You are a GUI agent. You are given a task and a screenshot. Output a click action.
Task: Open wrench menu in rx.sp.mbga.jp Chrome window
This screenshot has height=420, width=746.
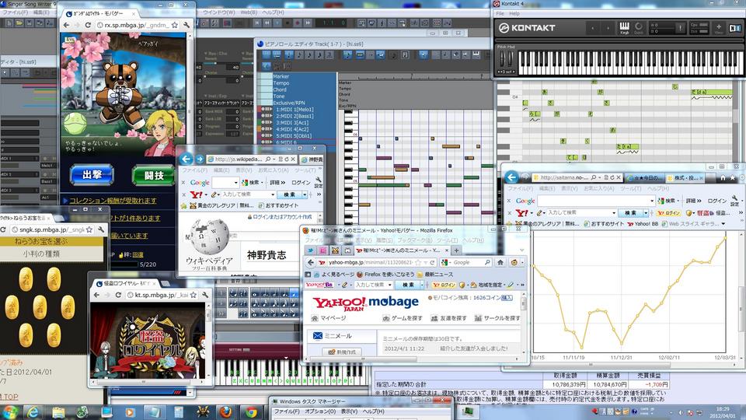pyautogui.click(x=186, y=25)
